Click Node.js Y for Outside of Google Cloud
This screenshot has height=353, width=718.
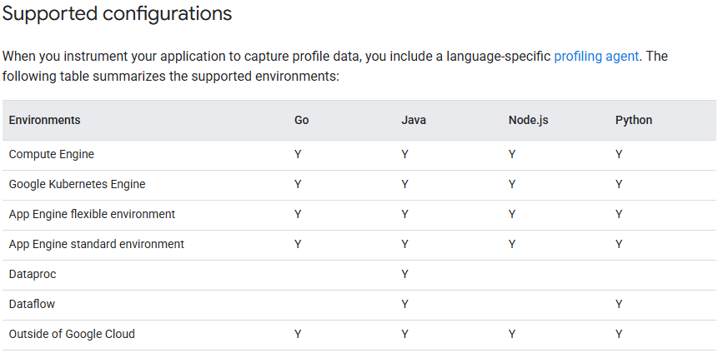(x=512, y=334)
